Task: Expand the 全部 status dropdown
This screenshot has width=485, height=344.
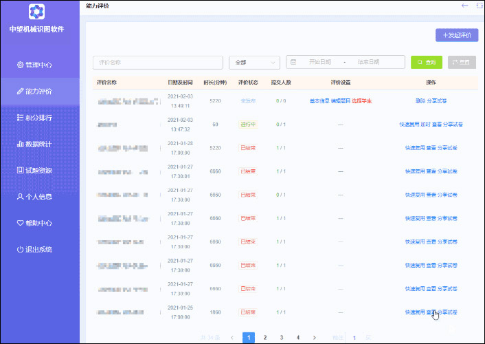Action: (x=254, y=63)
